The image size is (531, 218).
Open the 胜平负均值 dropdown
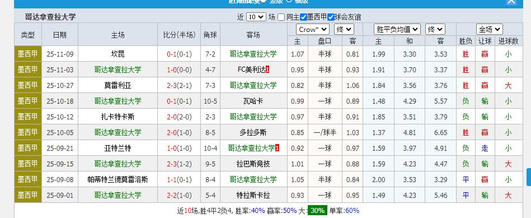pos(397,30)
